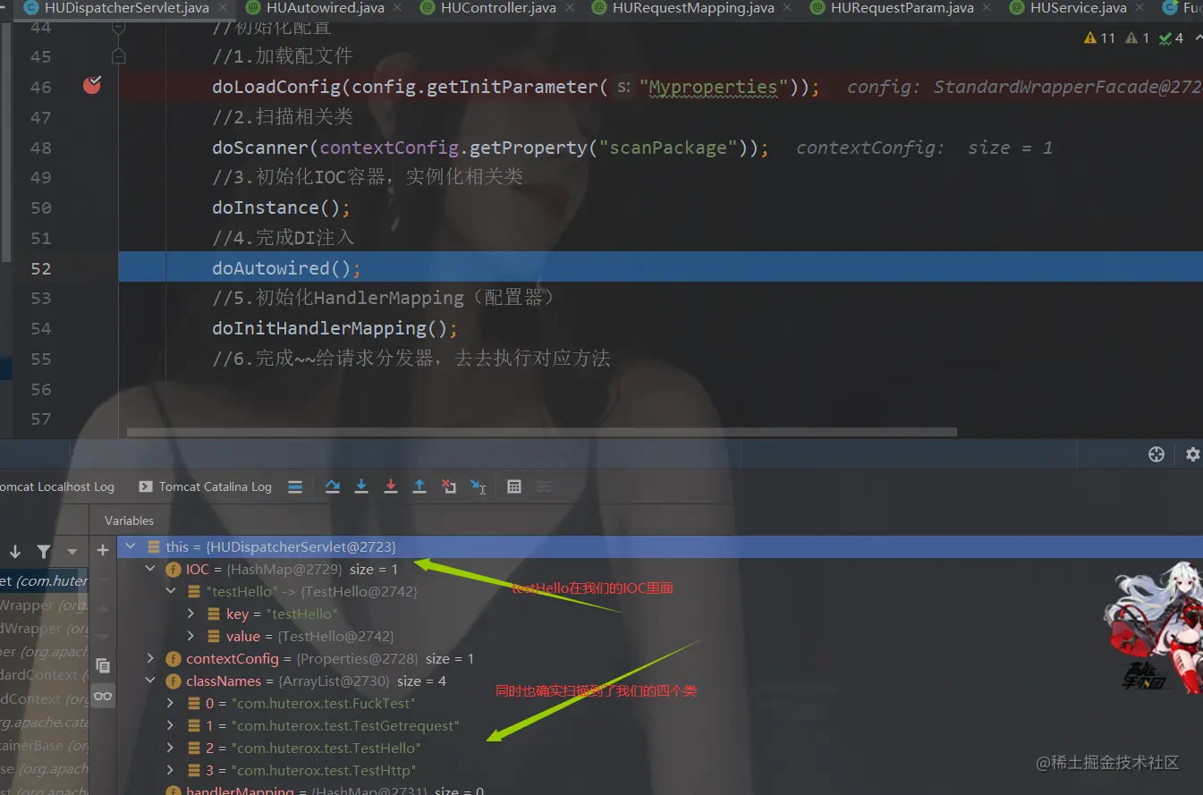Click the handlerMapping HashMap field row
The height and width of the screenshot is (795, 1203).
[x=660, y=791]
